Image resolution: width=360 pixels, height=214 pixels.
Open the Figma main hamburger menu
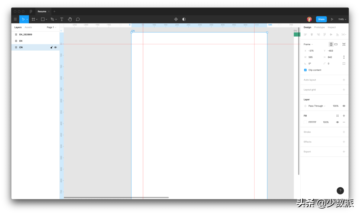click(x=15, y=19)
